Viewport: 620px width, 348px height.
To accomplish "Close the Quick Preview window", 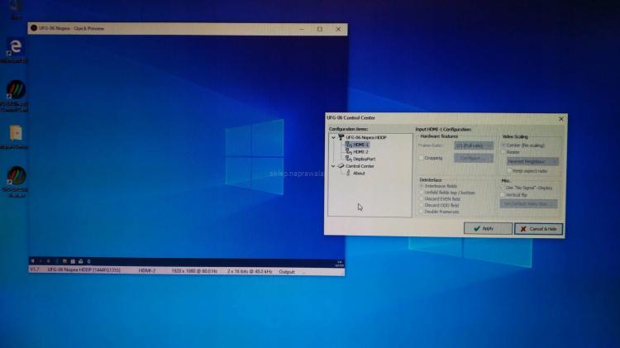I will (x=338, y=29).
